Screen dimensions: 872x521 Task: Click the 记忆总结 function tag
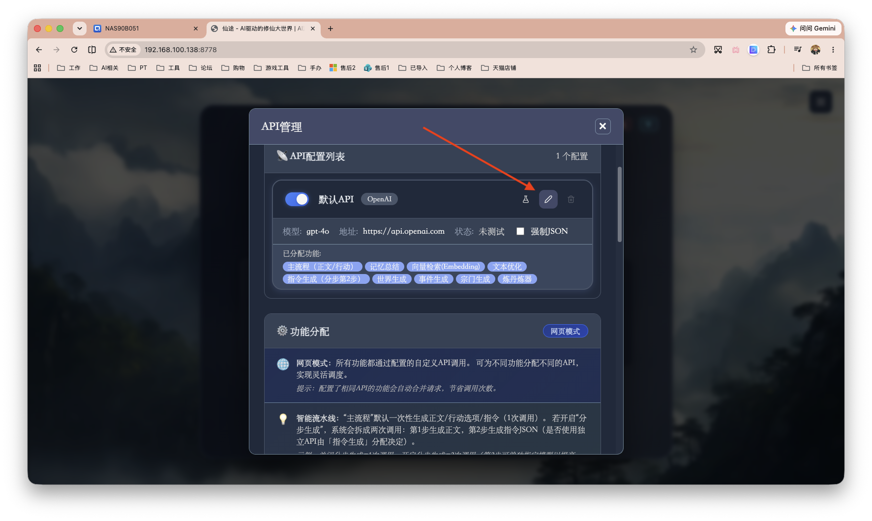(385, 267)
